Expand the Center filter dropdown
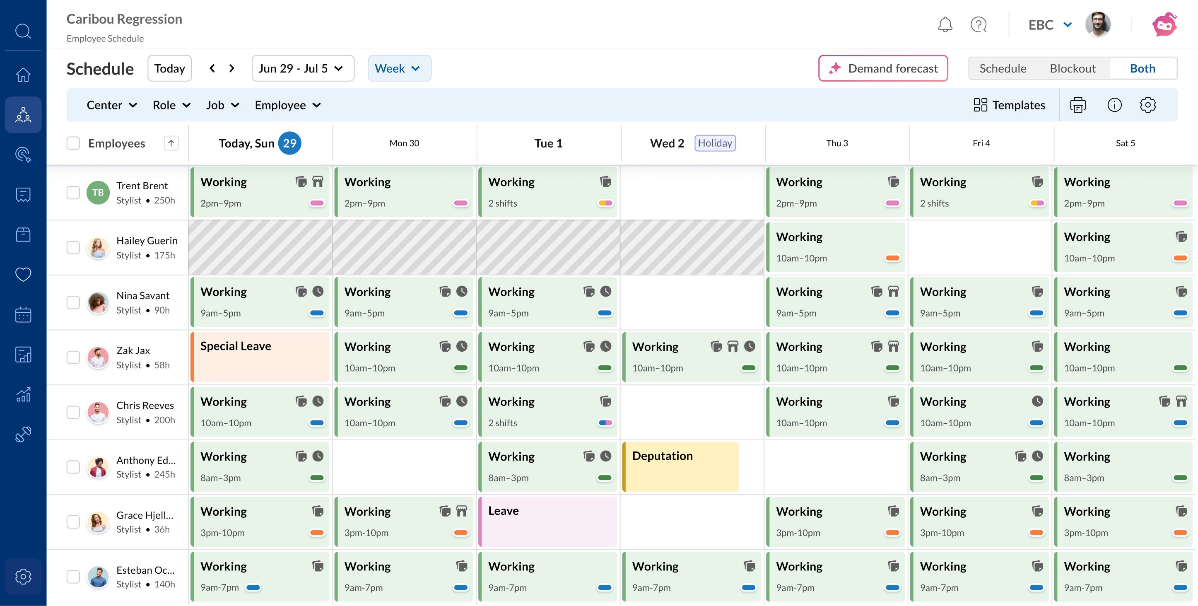The image size is (1198, 606). [x=112, y=105]
